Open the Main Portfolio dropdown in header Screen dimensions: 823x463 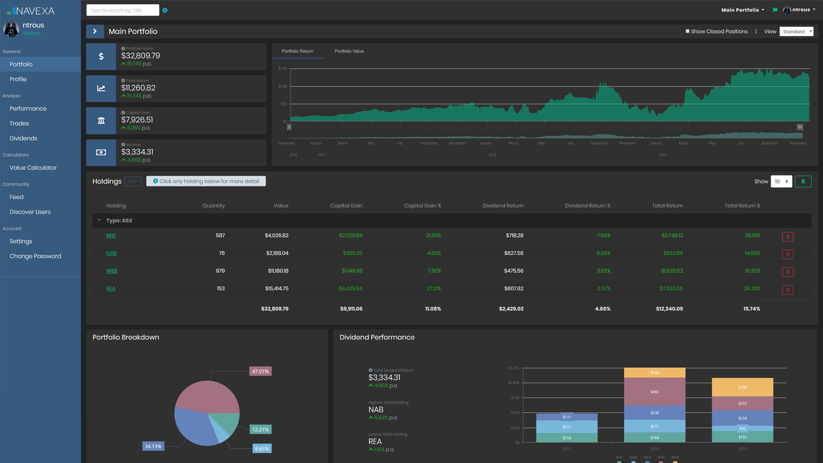click(742, 10)
